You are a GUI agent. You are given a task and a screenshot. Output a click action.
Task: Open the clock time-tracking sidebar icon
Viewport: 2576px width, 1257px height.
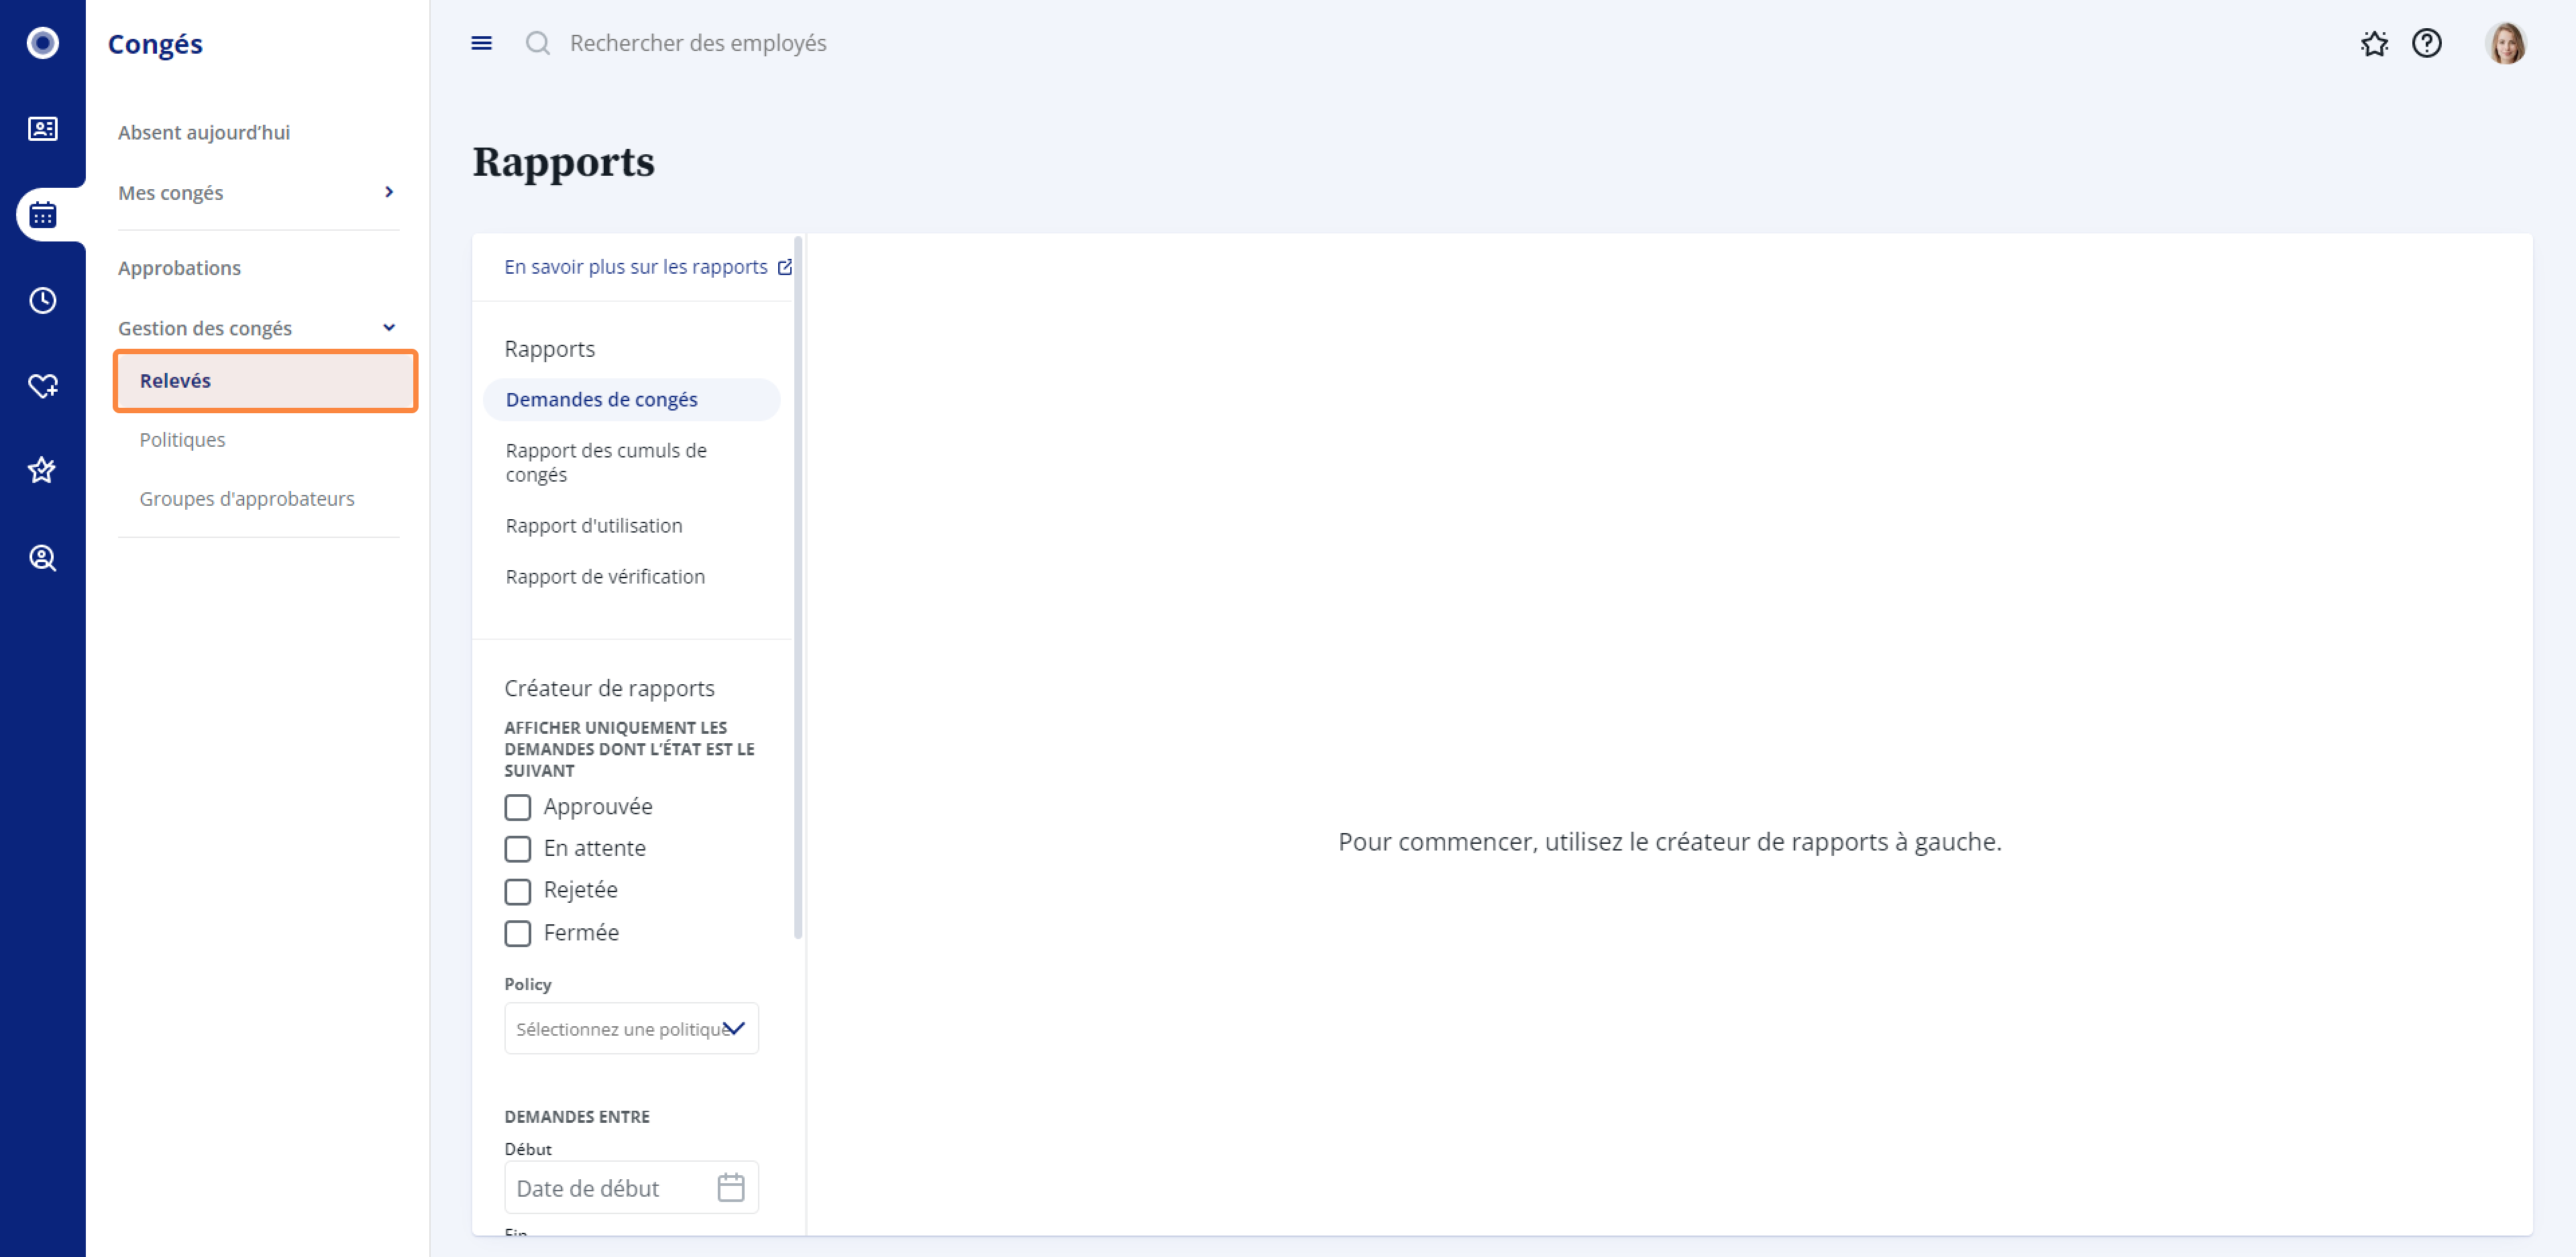point(42,300)
